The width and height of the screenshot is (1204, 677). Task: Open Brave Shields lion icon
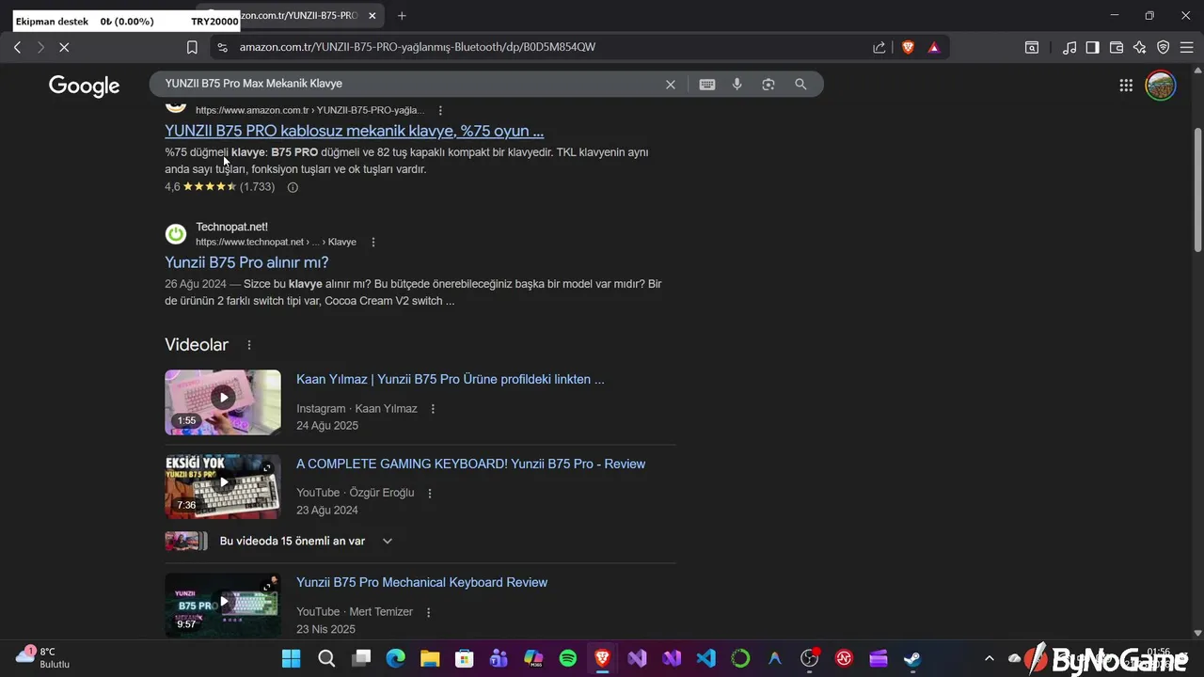[x=908, y=47]
